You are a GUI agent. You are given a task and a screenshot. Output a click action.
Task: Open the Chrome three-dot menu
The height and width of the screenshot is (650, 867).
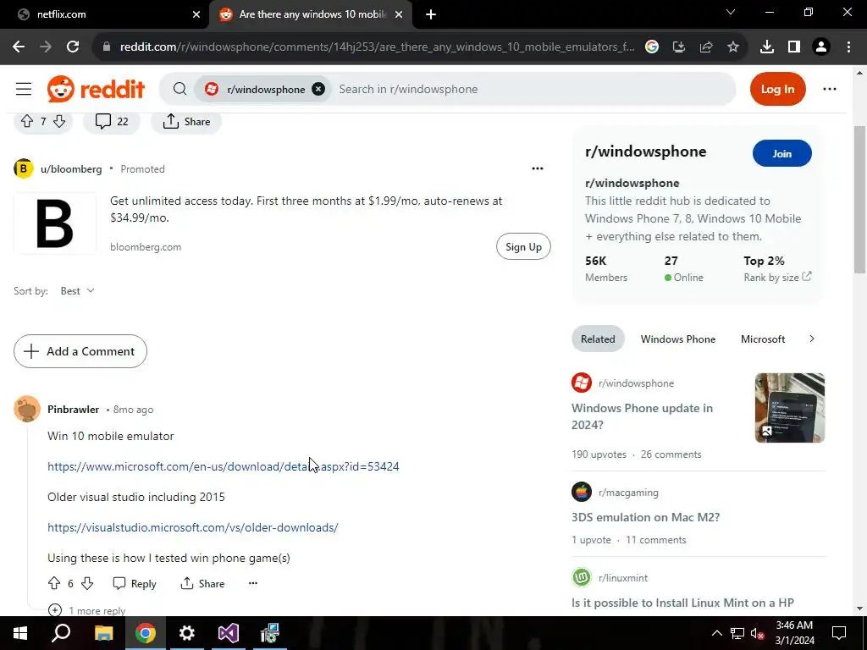pos(848,47)
